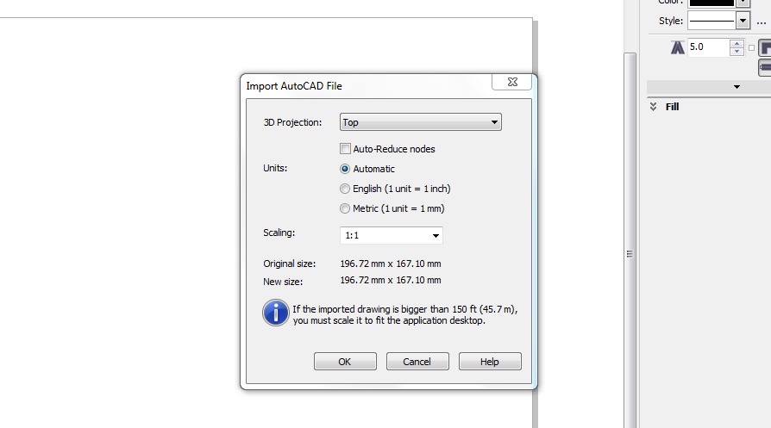This screenshot has width=771, height=428.
Task: Click the panel splitter grip handle
Action: [630, 254]
